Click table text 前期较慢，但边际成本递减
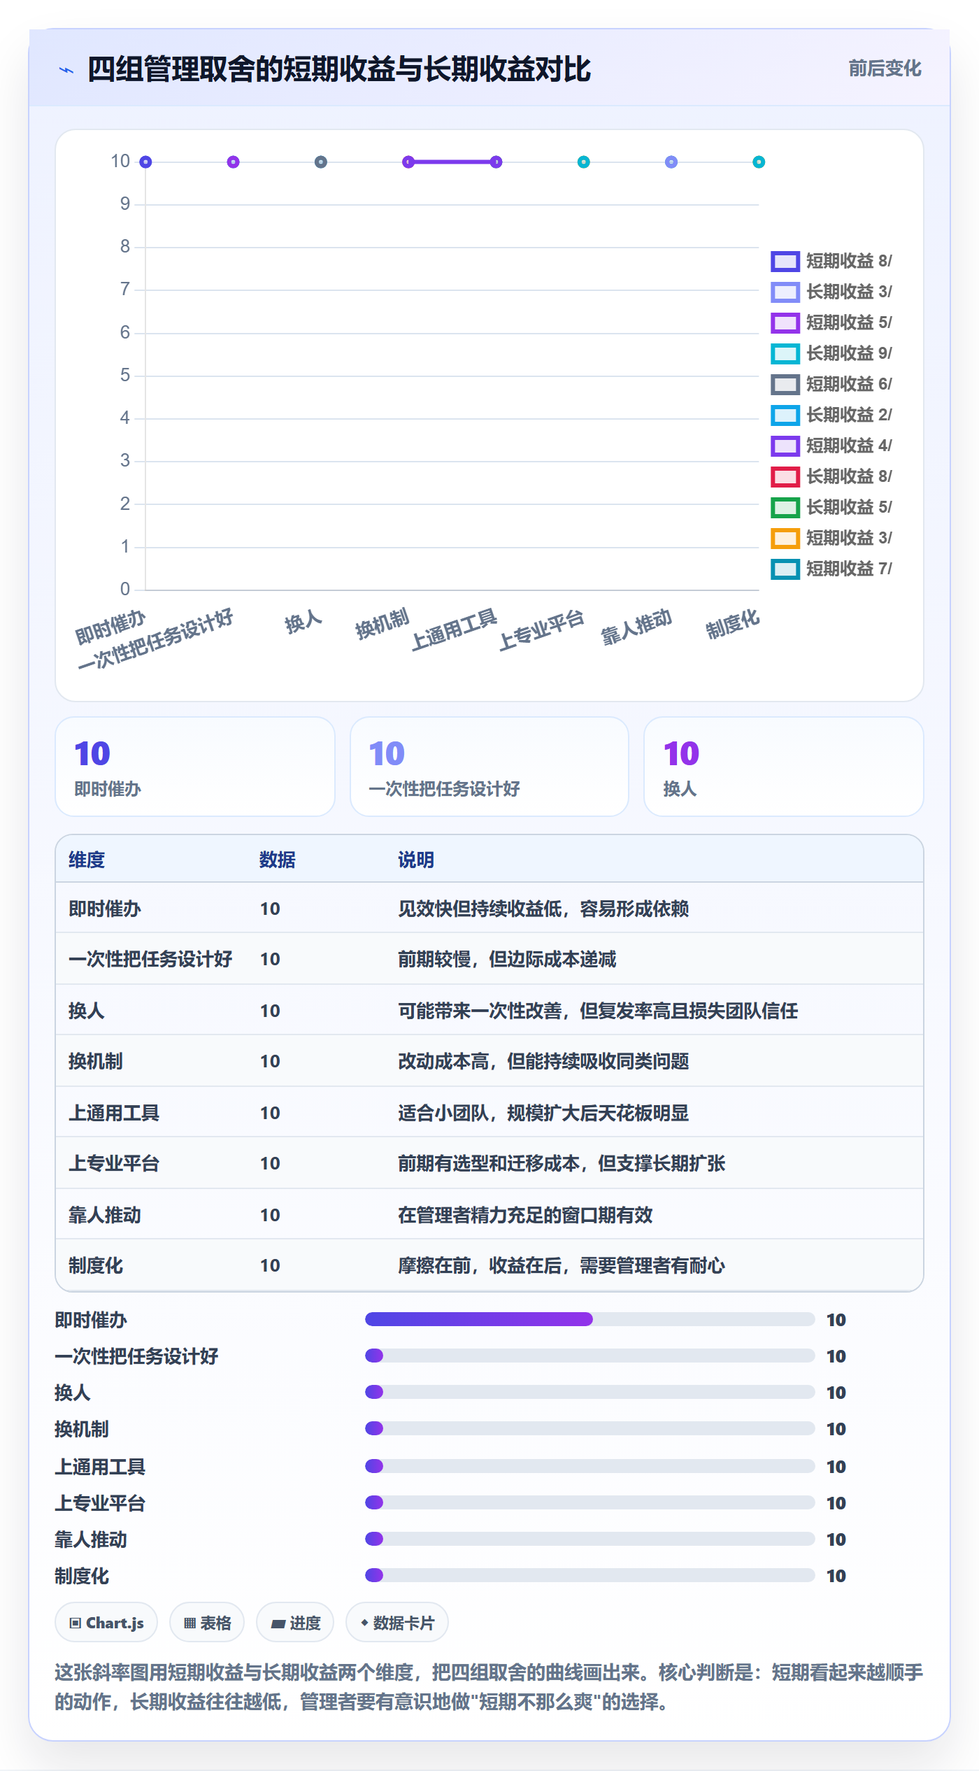Screen dimensions: 979x1771 point(507,959)
